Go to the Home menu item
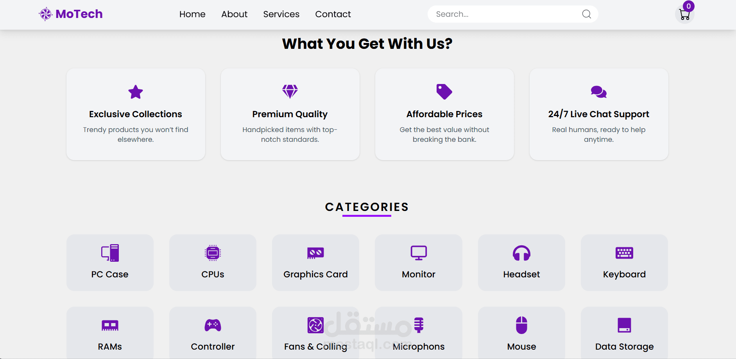The image size is (736, 359). (192, 14)
